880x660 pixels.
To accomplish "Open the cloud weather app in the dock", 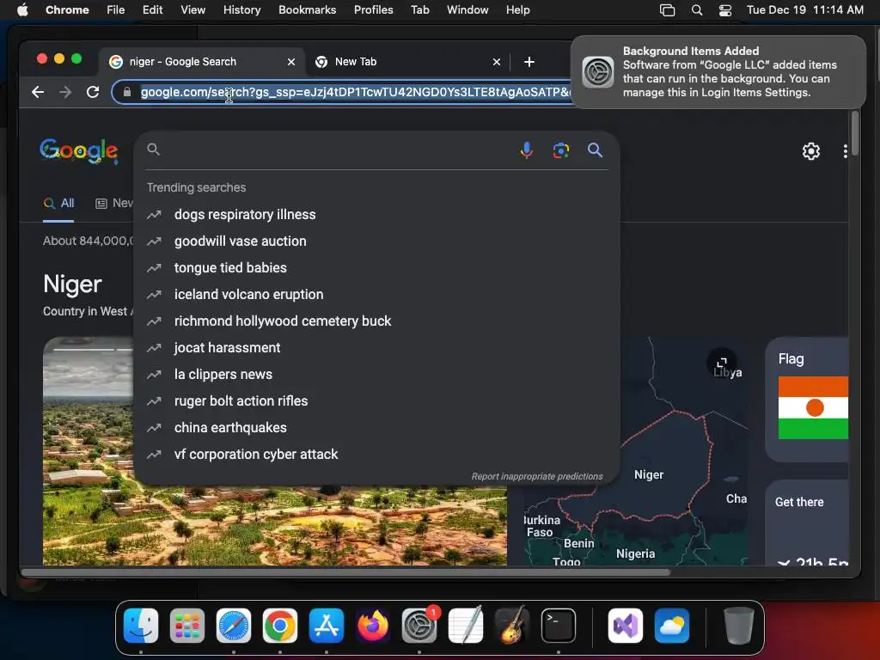I will [x=672, y=626].
